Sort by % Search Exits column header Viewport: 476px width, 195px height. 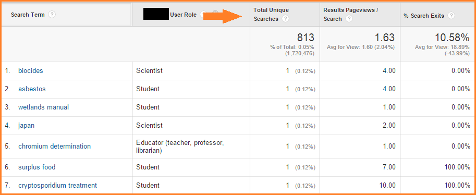424,16
